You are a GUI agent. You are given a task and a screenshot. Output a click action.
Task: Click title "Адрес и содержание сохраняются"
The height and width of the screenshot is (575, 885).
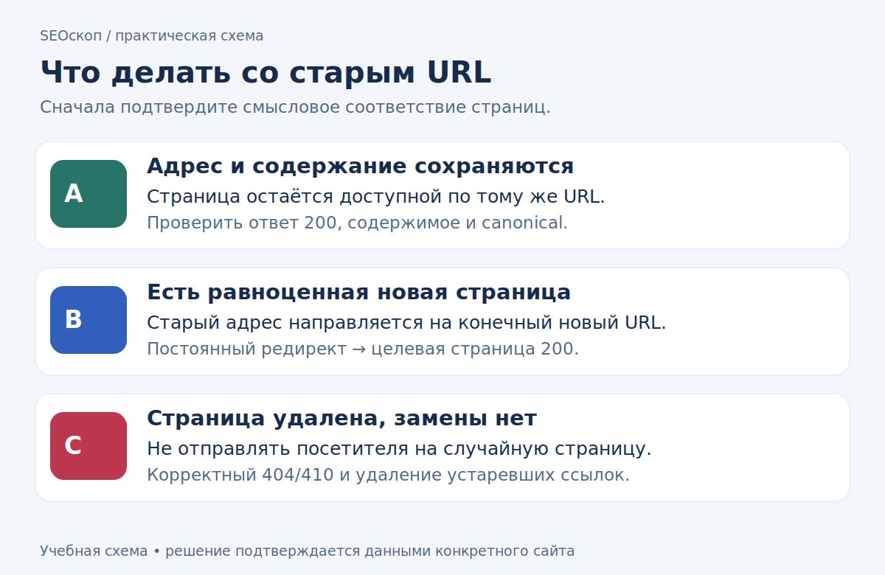coord(360,166)
